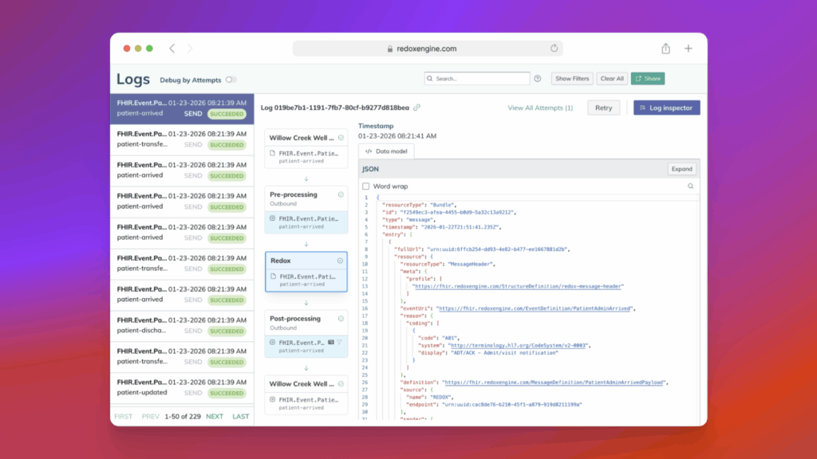Viewport: 817px width, 459px height.
Task: Go to NEXT page of logs
Action: pyautogui.click(x=214, y=417)
